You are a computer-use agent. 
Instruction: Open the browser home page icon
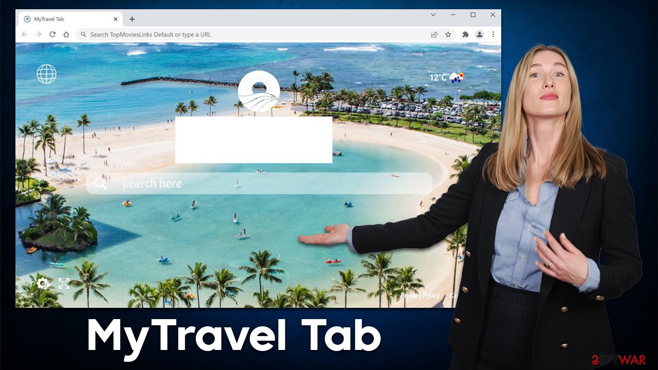pos(66,34)
